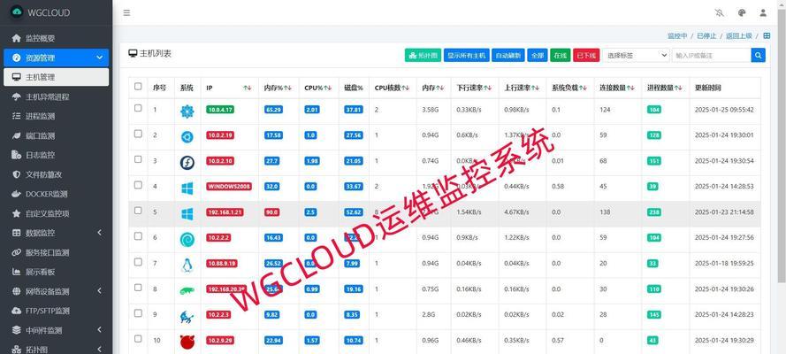Sort the table by the 内存% column arrows
This screenshot has height=354, width=786.
pos(287,88)
